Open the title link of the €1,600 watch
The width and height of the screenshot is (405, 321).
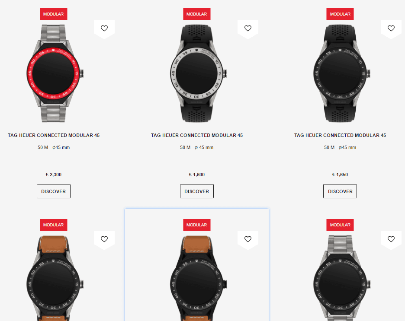click(x=197, y=135)
